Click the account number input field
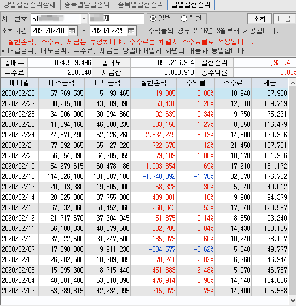The width and height of the screenshot is (296, 306). tap(55, 19)
